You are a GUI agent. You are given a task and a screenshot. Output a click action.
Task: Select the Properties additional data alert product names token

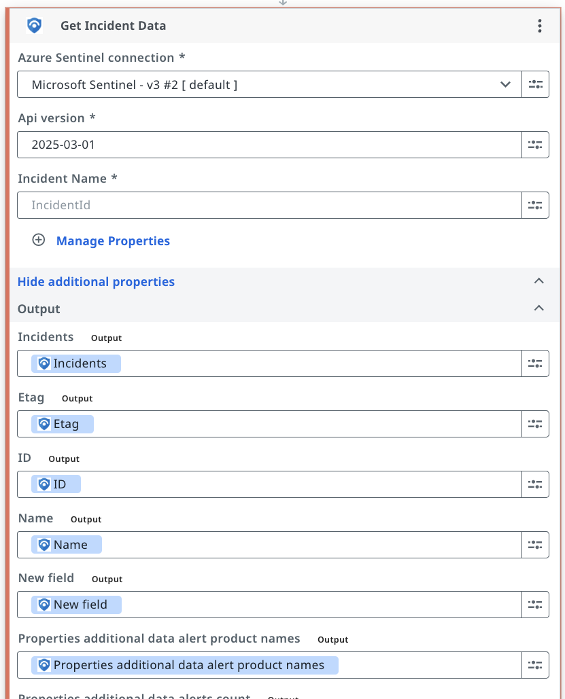pyautogui.click(x=185, y=665)
